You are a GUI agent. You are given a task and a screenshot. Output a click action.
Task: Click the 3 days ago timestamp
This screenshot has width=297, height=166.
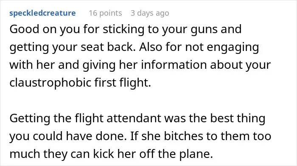150,13
